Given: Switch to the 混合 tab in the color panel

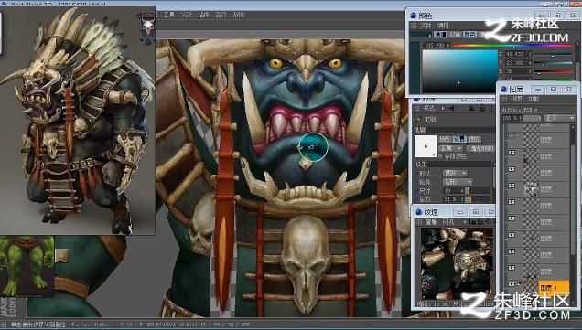Looking at the screenshot, I should pos(456,35).
